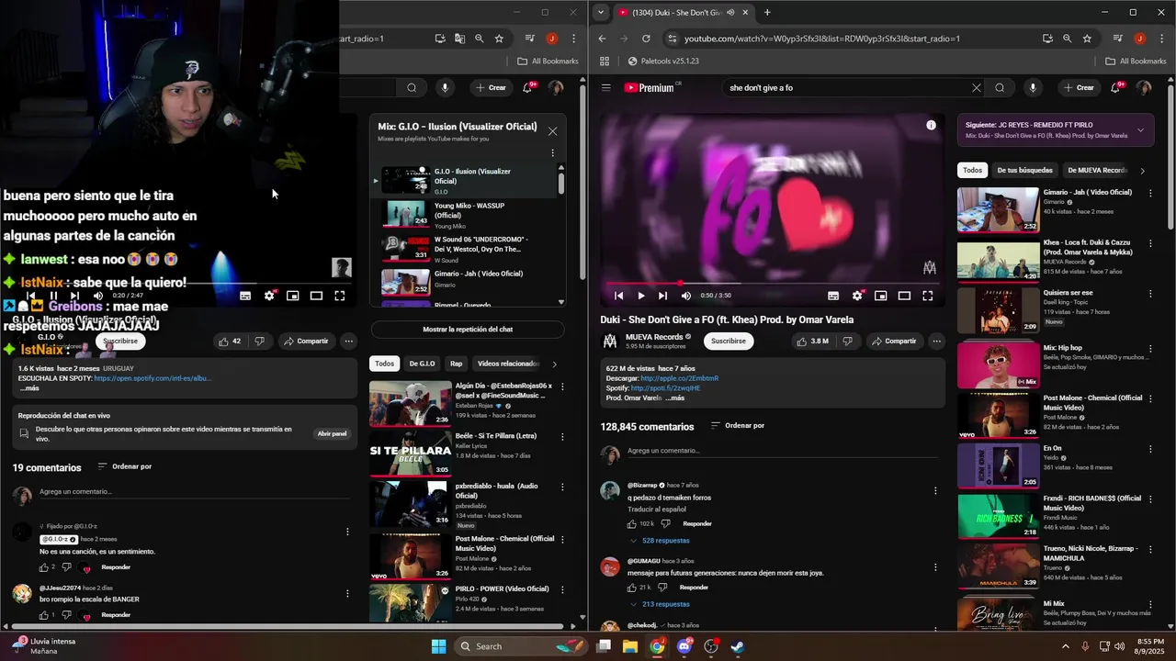Toggle theater mode in G.I.O video player
Image resolution: width=1176 pixels, height=661 pixels.
point(316,296)
